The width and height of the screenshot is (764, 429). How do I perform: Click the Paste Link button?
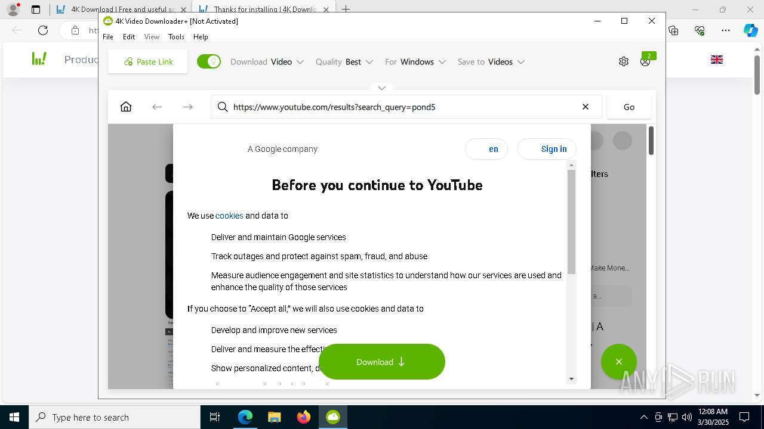[x=147, y=62]
